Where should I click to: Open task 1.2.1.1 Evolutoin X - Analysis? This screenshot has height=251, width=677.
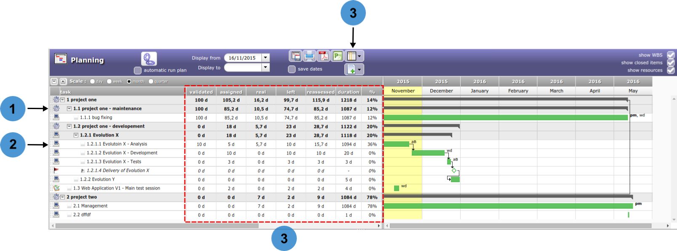[117, 144]
